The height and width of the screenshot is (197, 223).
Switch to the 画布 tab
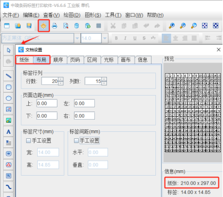(x=126, y=60)
